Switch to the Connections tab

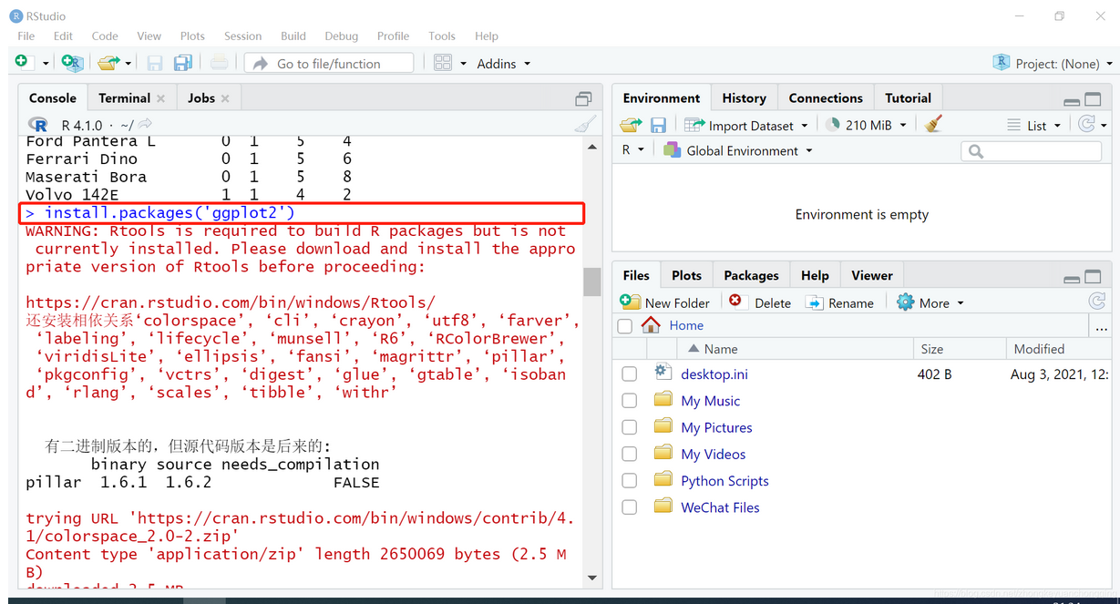(826, 97)
